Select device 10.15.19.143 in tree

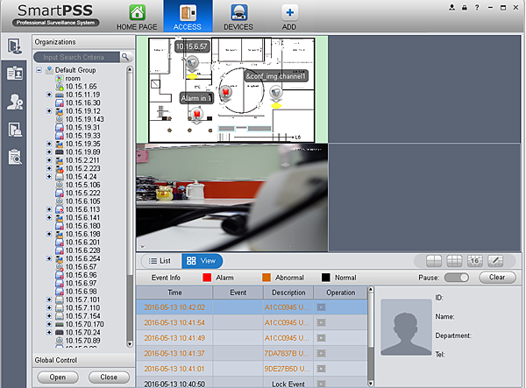tap(80, 119)
